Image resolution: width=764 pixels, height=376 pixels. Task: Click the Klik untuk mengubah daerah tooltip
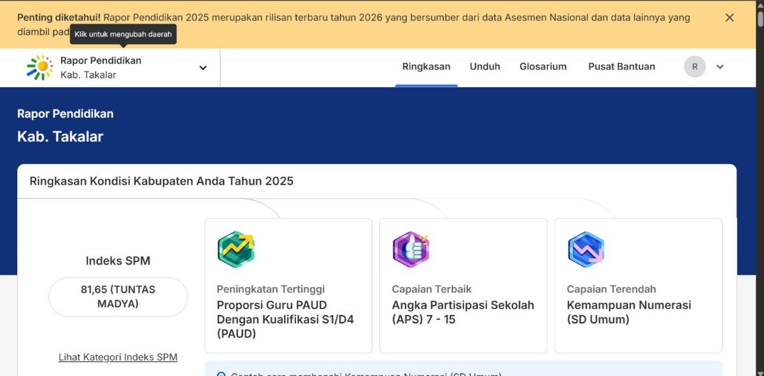coord(123,34)
